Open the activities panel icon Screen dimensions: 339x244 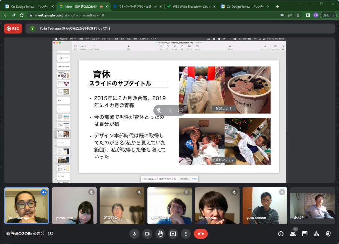316,234
